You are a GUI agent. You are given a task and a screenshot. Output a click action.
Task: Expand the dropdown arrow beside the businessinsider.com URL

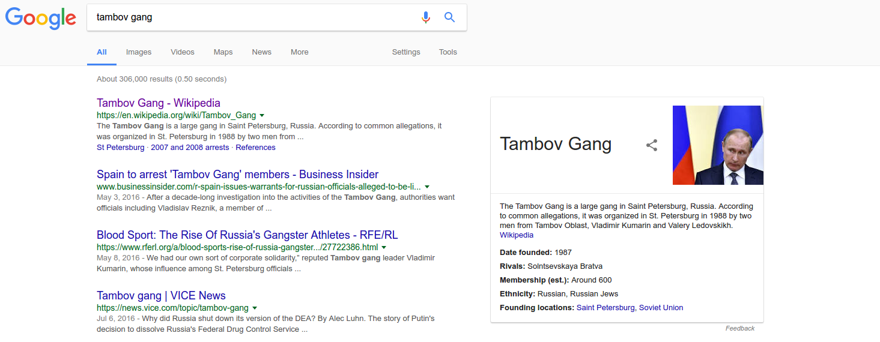(x=427, y=187)
